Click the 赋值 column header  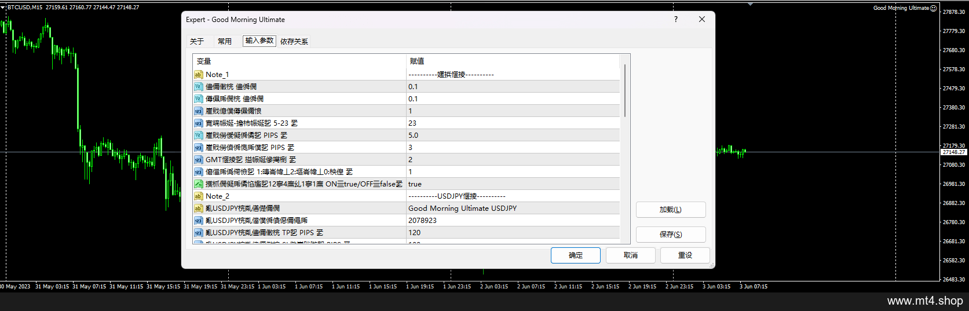coord(513,61)
